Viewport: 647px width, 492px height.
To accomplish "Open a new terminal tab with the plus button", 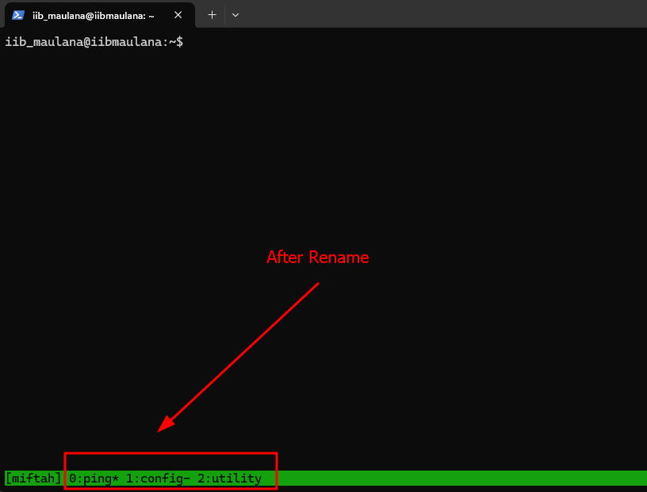I will [211, 14].
